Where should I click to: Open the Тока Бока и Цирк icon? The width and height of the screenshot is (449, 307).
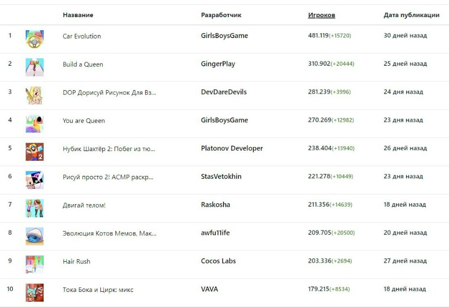[x=35, y=292]
